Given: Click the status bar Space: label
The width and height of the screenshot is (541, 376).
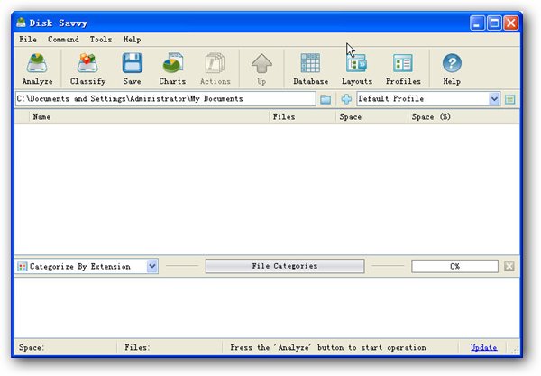Looking at the screenshot, I should tap(32, 347).
